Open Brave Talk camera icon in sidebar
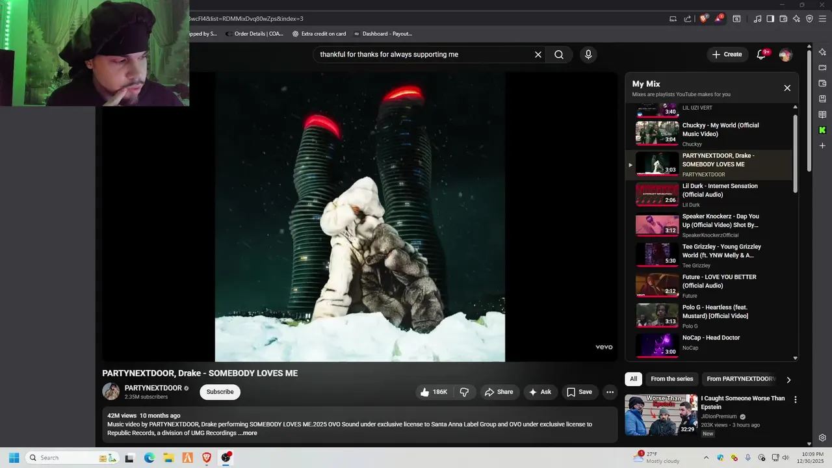832x468 pixels. [x=822, y=68]
